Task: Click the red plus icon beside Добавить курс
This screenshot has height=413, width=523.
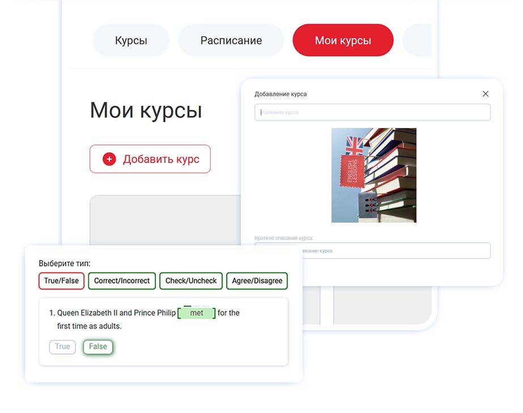Action: pyautogui.click(x=109, y=159)
